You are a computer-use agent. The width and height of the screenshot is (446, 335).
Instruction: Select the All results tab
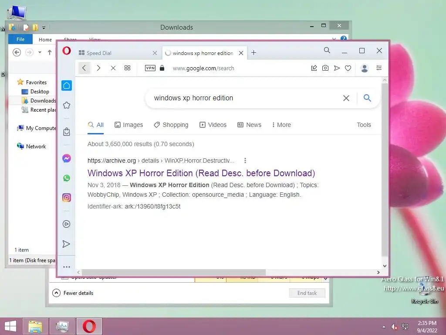[95, 125]
